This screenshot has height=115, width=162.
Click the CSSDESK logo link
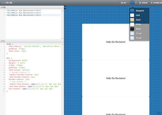[x=7, y=3]
